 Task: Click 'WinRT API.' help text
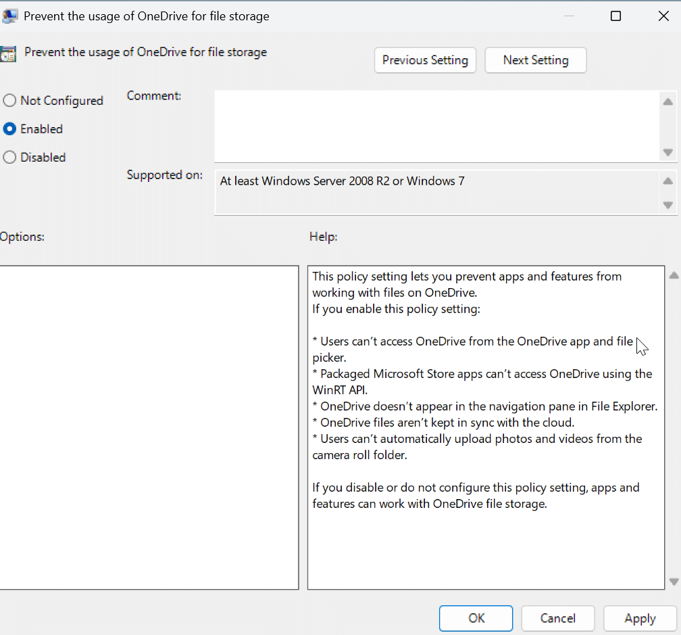coord(340,390)
